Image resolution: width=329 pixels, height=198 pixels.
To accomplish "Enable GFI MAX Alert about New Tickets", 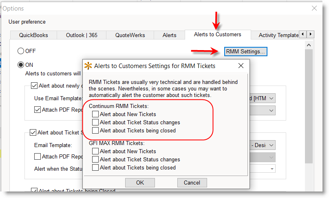I will [95, 151].
